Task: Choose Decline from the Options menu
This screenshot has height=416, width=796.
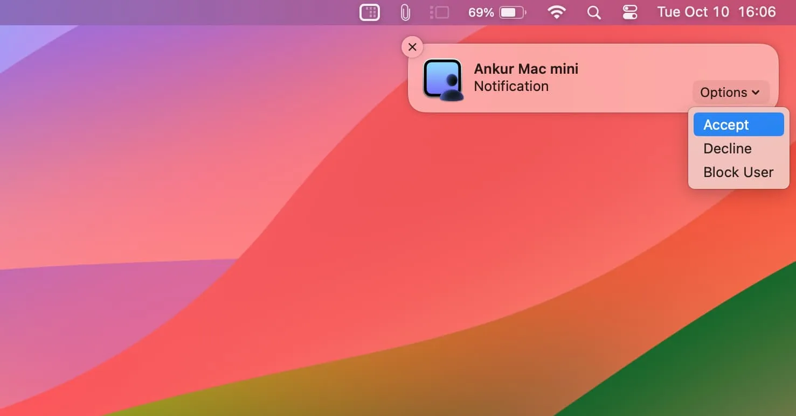Action: [738, 149]
